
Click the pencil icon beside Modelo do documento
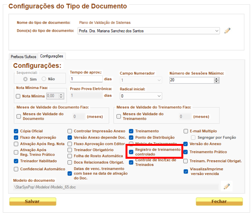pos(227,186)
